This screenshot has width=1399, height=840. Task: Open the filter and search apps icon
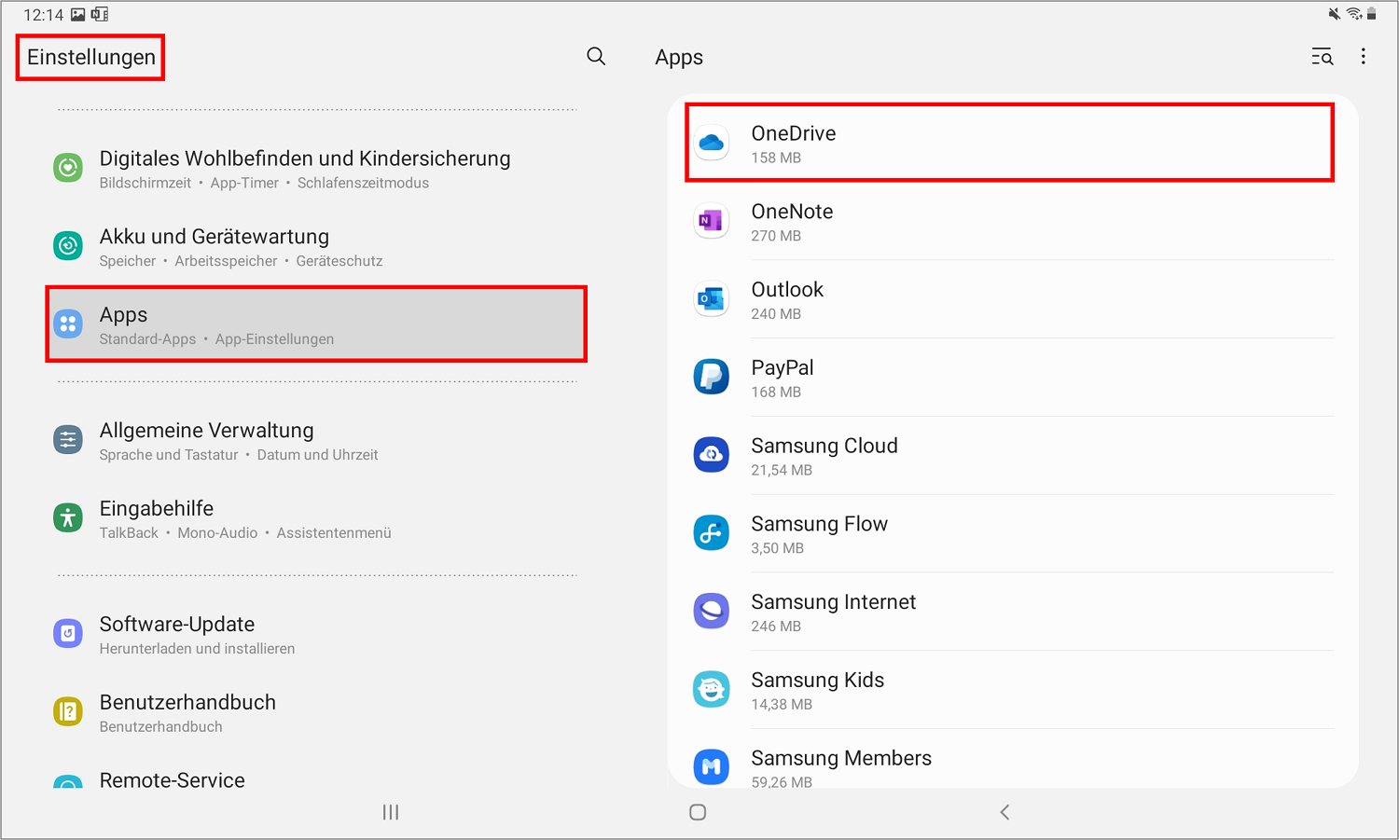[1323, 57]
